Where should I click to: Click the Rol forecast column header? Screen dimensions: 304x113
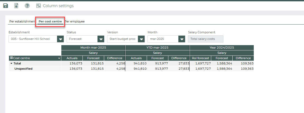pos(200,58)
